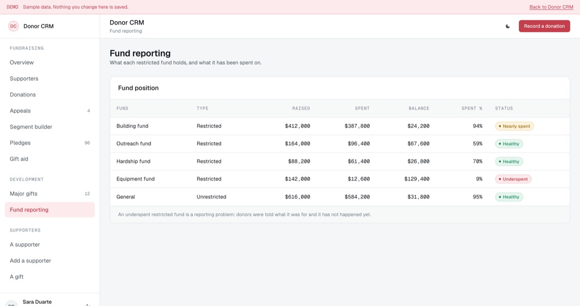Viewport: 580px width, 306px height.
Task: Click the $24,200 balance value
Action: point(418,126)
